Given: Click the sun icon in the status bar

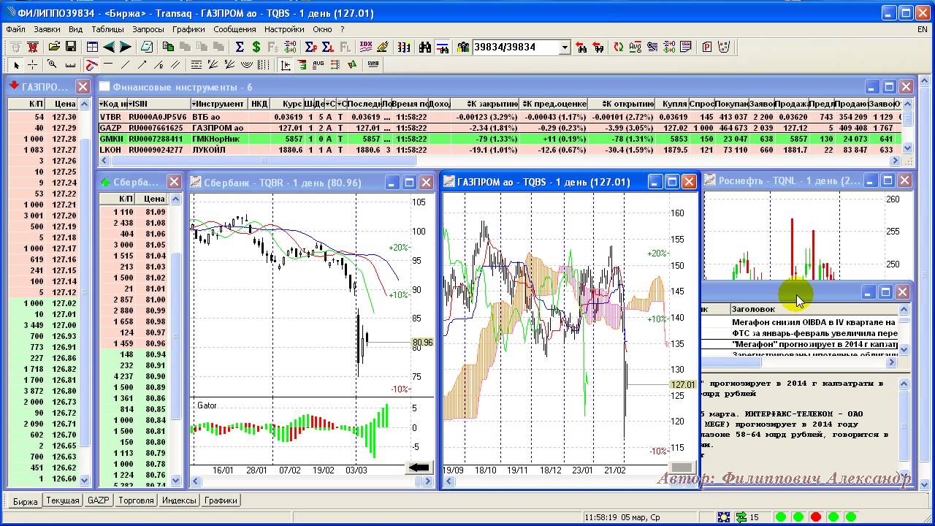Looking at the screenshot, I should (x=723, y=517).
